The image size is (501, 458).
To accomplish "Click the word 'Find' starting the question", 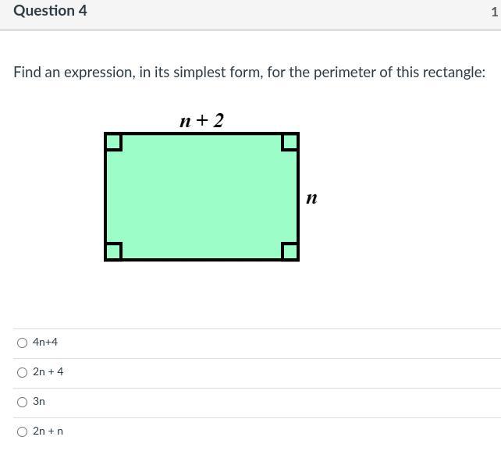I will 27,73.
